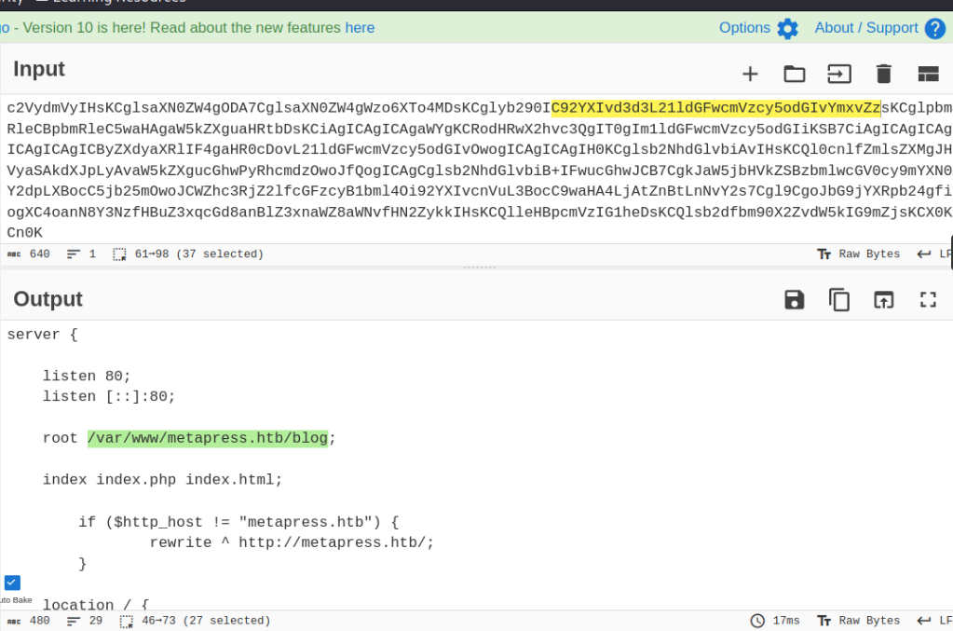Reset pane layout icon
953x631 pixels.
928,75
